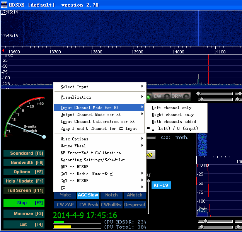Click the red tuning marker in spectrum
This screenshot has height=232, width=242.
(208, 70)
